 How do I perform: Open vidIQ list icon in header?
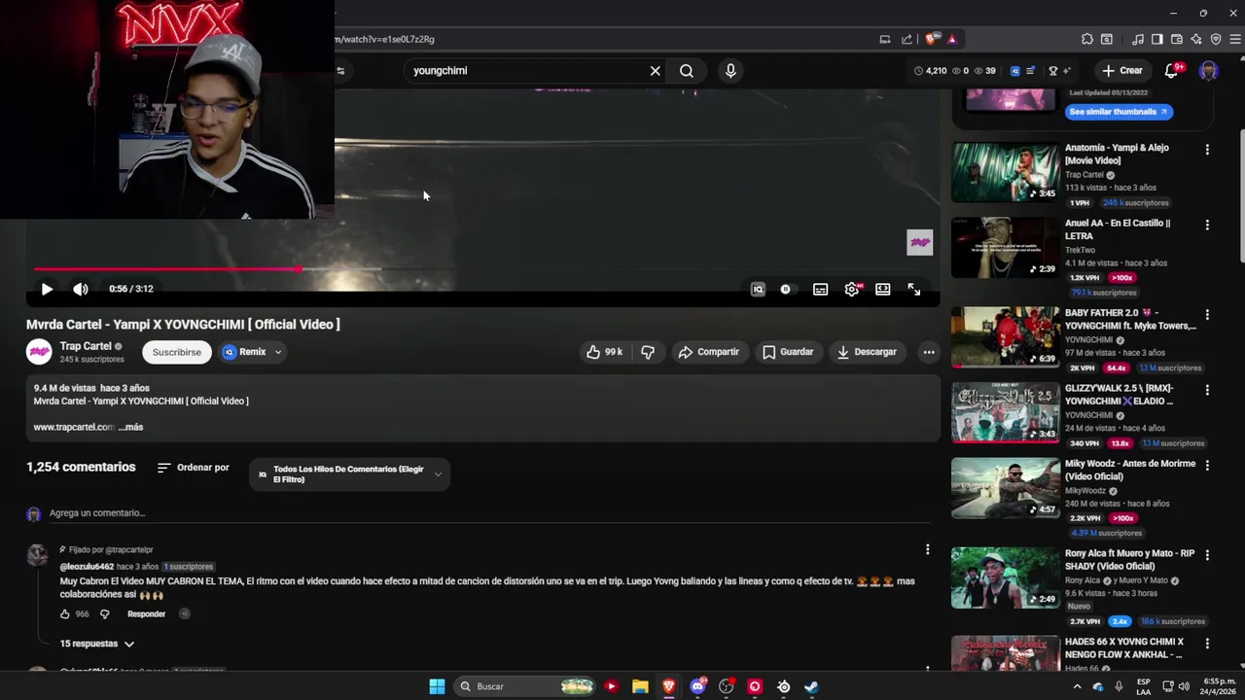click(1031, 70)
